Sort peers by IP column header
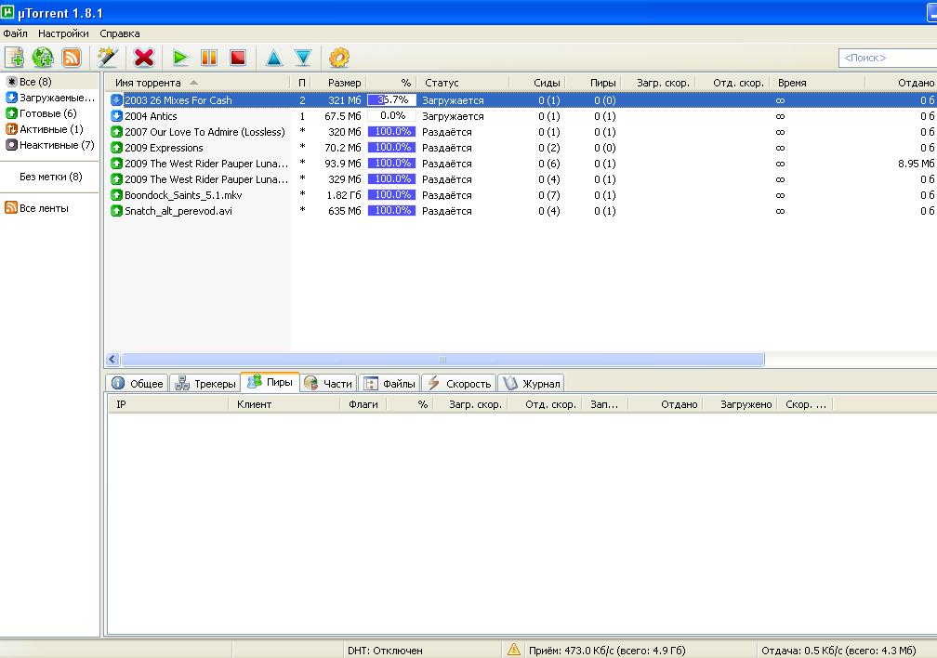This screenshot has width=937, height=658. 168,404
